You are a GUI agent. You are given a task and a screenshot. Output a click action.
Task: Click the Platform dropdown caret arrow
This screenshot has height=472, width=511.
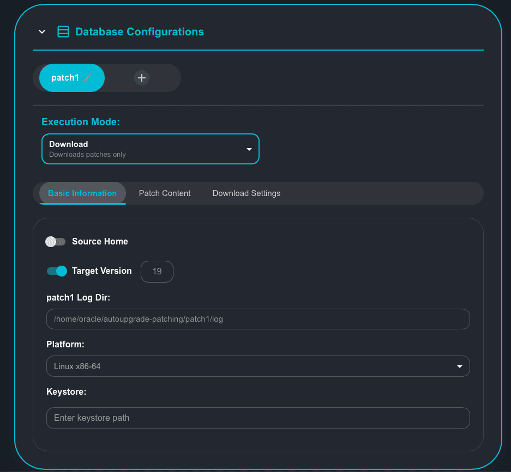coord(460,366)
